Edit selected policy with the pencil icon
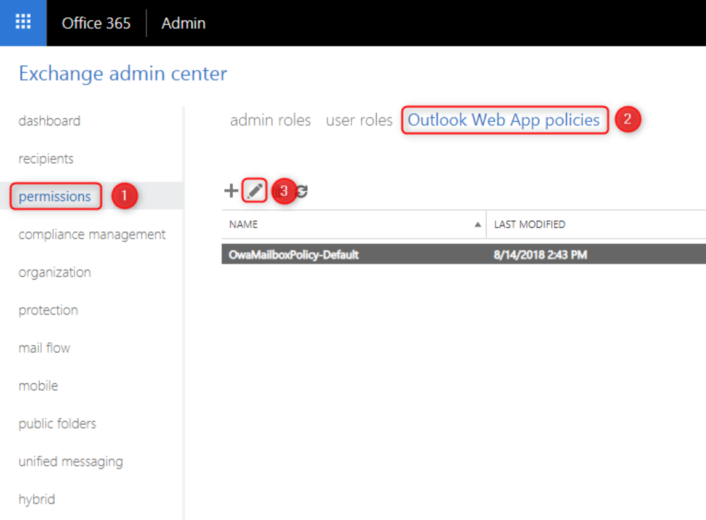Screen dimensions: 706x520 (254, 190)
